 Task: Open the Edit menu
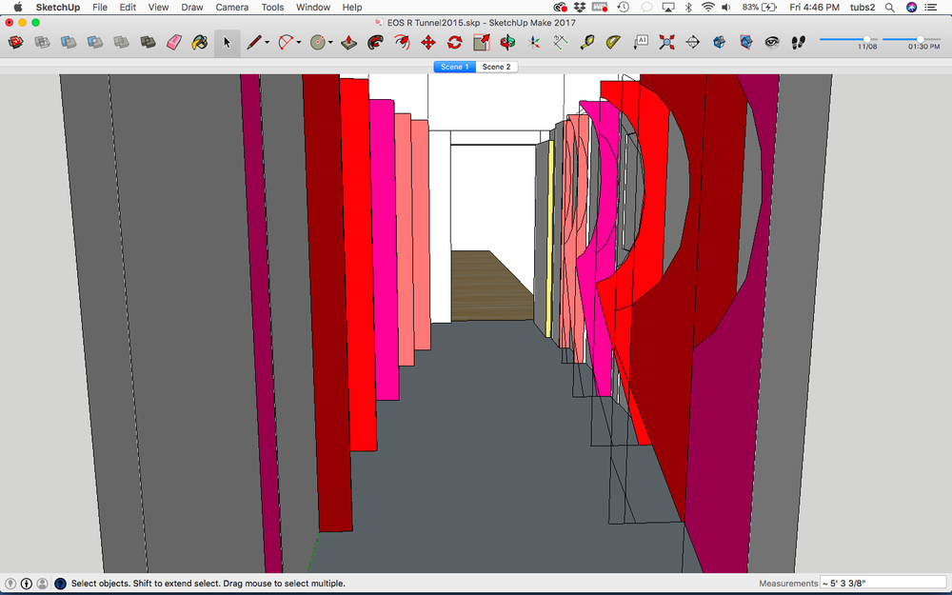pyautogui.click(x=128, y=8)
